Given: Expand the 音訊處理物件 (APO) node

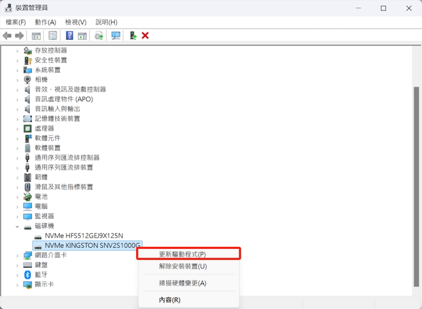Looking at the screenshot, I should 17,100.
